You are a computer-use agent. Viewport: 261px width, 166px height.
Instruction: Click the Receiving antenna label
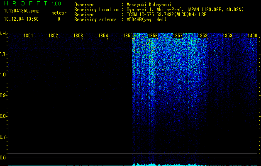click(95, 20)
